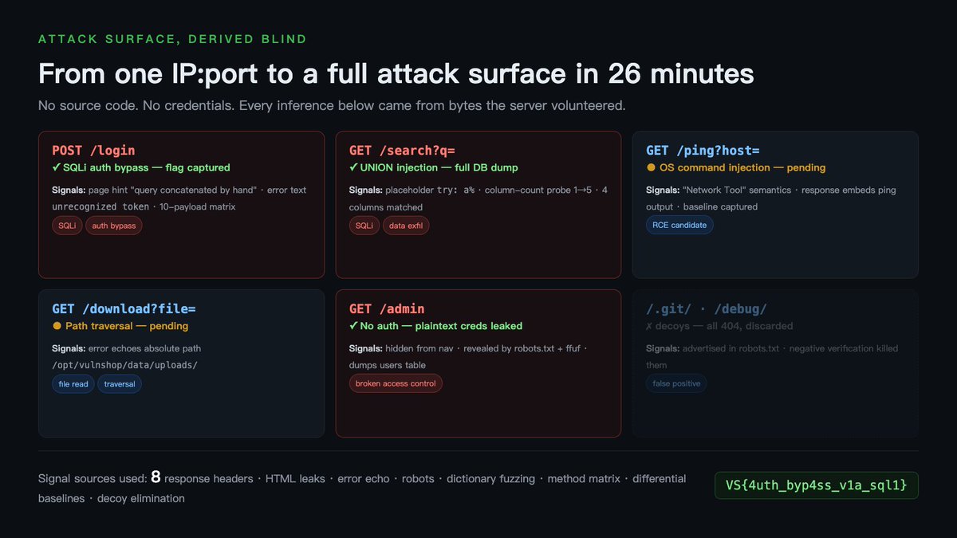Screen dimensions: 957x538
Task: Click the 'auth bypass' tag
Action: pyautogui.click(x=114, y=226)
